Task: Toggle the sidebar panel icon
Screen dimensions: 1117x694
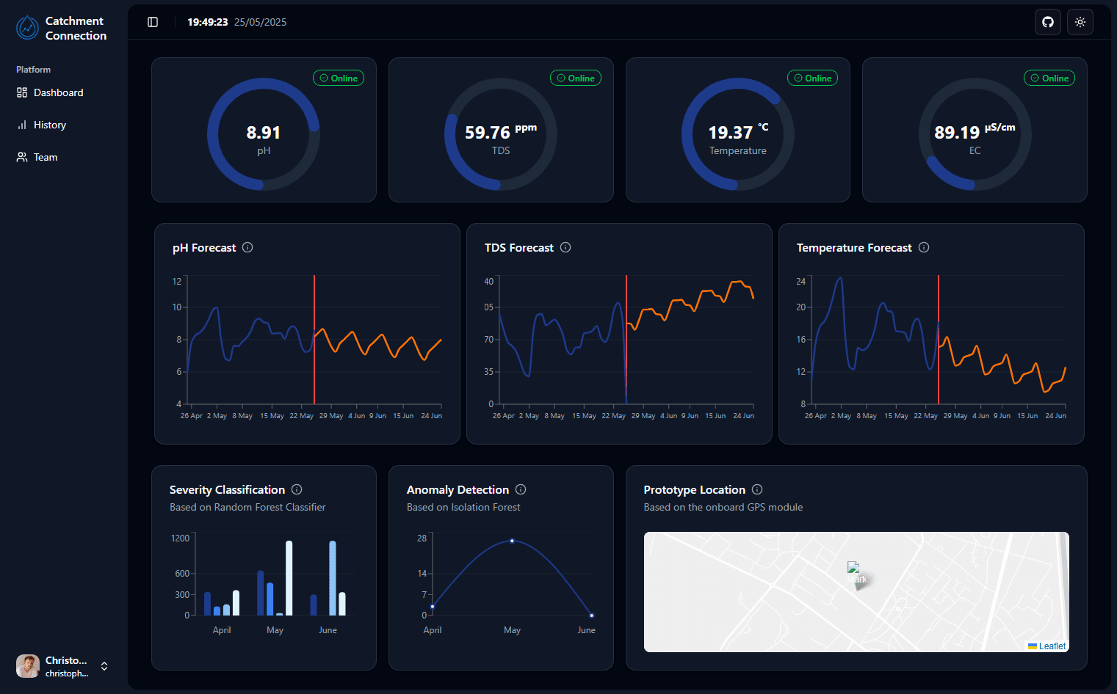Action: click(153, 22)
